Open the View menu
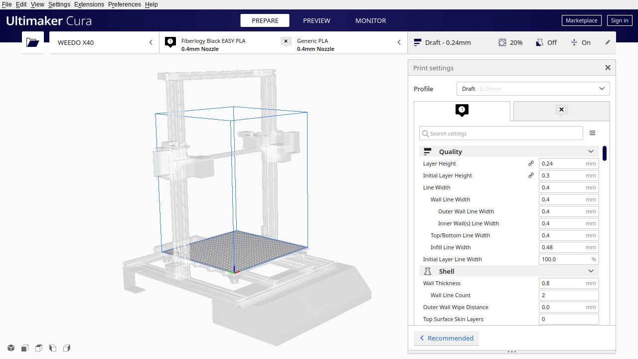The image size is (638, 359). 37,4
